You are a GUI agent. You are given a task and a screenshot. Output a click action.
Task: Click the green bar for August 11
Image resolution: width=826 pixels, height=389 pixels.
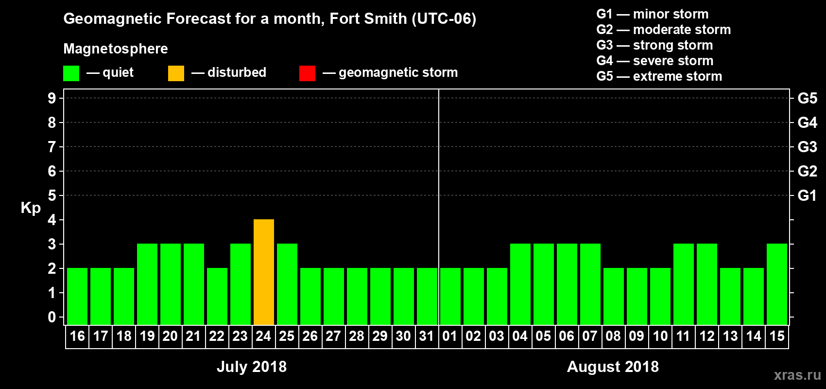(684, 284)
